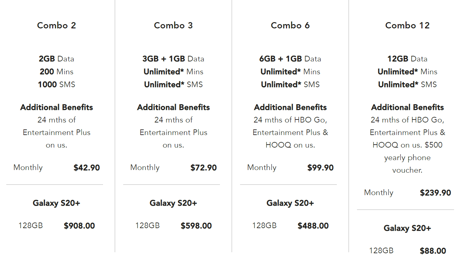
Task: Click the $500 yearly phone voucher text
Action: pyautogui.click(x=408, y=157)
